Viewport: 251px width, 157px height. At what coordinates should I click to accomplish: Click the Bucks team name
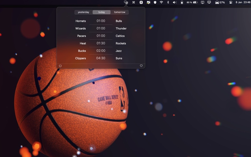click(82, 51)
